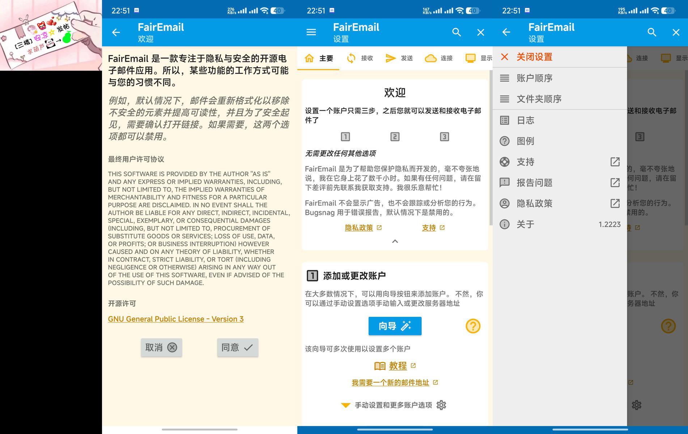The width and height of the screenshot is (688, 434).
Task: Click the back arrow in right settings screen
Action: [506, 32]
